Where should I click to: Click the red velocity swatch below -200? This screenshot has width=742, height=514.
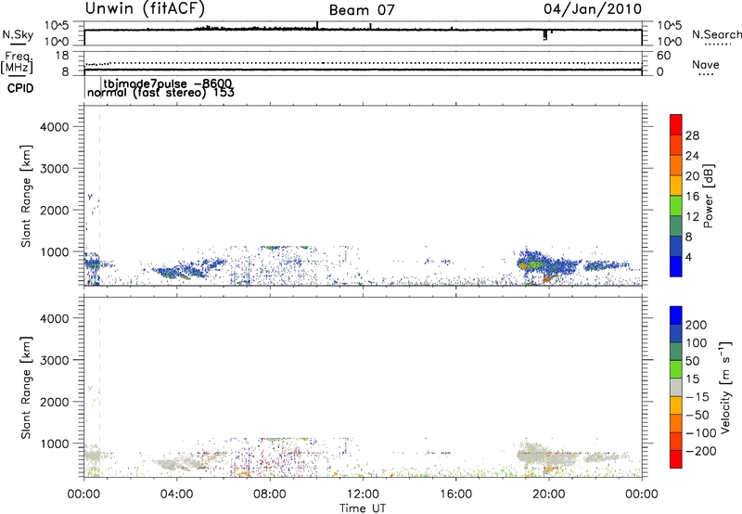click(x=676, y=459)
